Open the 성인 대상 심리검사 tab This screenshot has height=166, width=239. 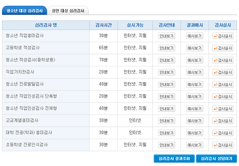pyautogui.click(x=68, y=11)
